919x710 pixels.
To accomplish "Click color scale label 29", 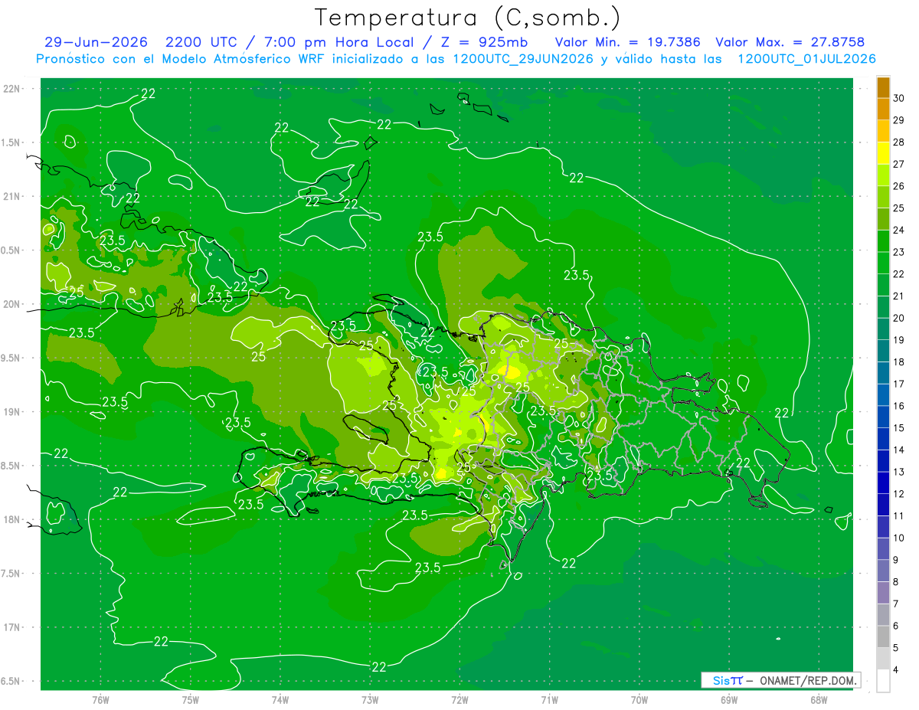I will (899, 120).
